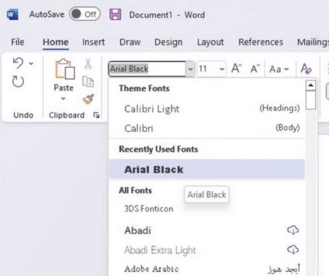Open the Design tab
329x276 pixels.
click(169, 42)
